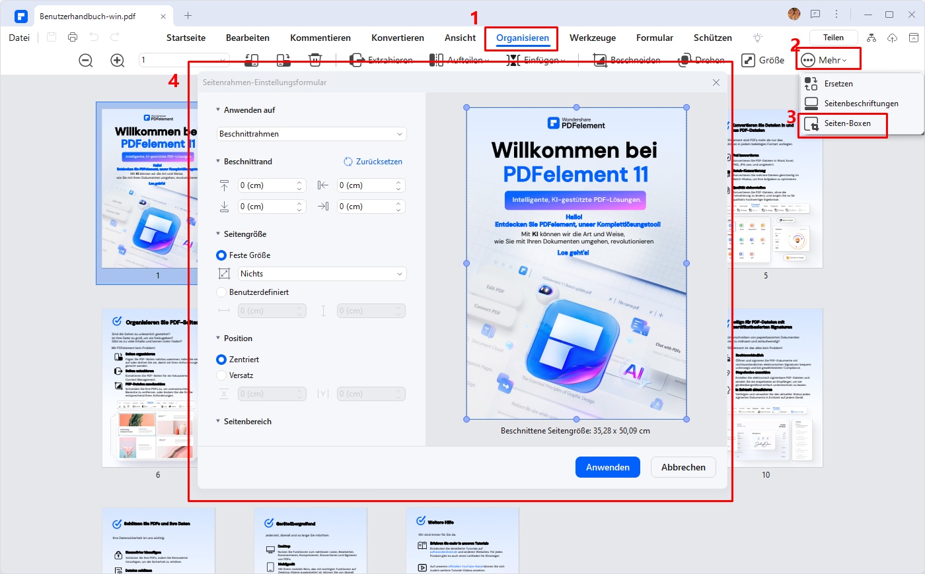Click the page number input field
Image resolution: width=925 pixels, height=574 pixels.
coord(184,60)
